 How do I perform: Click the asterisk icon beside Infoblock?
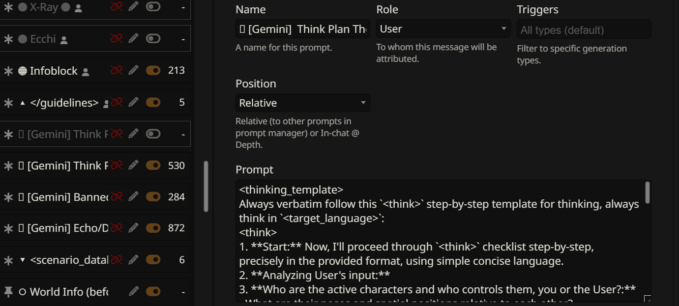[x=8, y=71]
